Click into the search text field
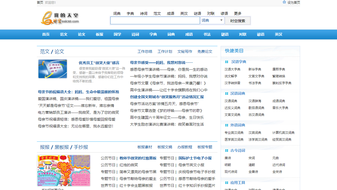337x190 pixels. [155, 21]
